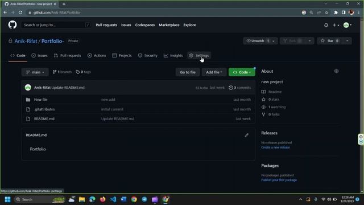
Task: Click the browser zoom magnifier icon
Action: click(311, 13)
